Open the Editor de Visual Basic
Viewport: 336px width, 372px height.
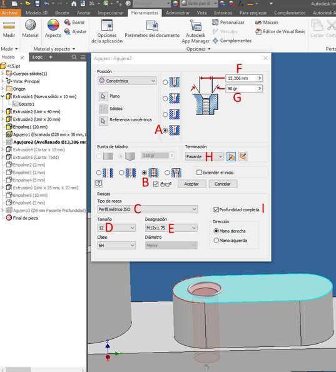(280, 31)
